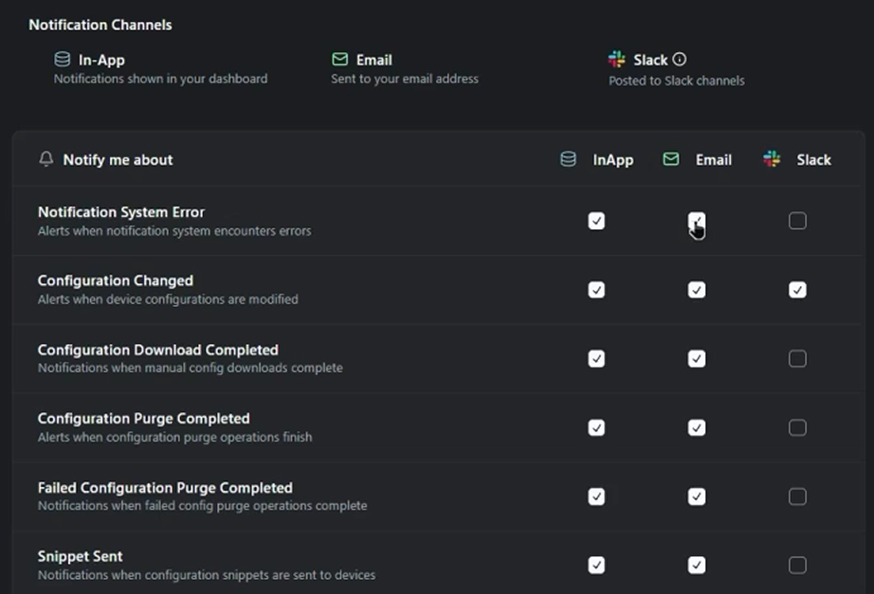Enable Slack for Configuration Download Completed

tap(797, 358)
